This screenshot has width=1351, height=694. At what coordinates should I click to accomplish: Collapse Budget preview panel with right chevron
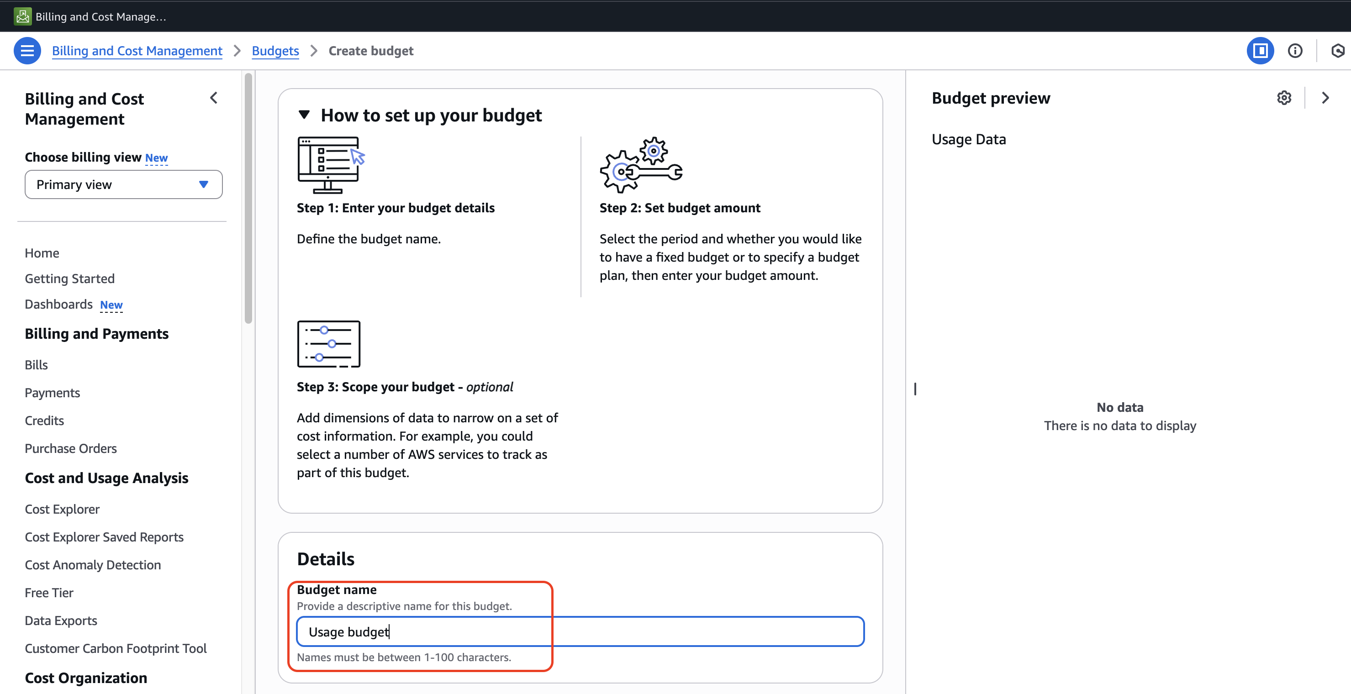(1325, 98)
